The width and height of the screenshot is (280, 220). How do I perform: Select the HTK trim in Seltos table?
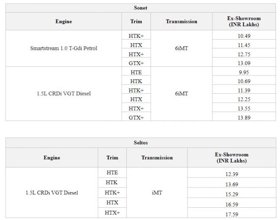112,183
